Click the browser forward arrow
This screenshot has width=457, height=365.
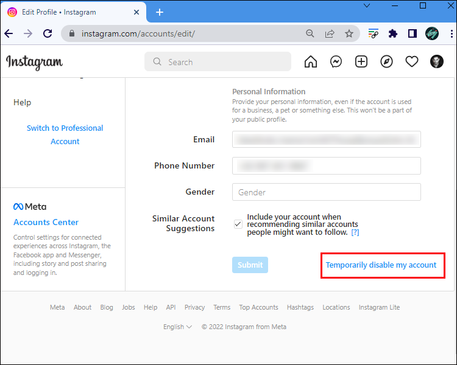(28, 34)
